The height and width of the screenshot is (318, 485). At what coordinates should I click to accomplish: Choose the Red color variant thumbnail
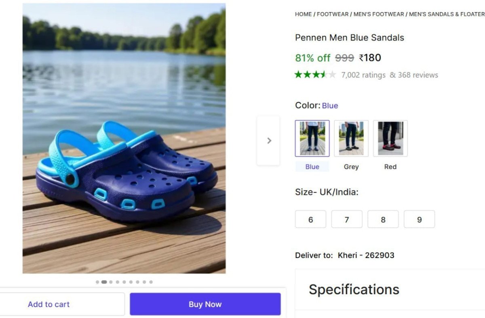(390, 138)
